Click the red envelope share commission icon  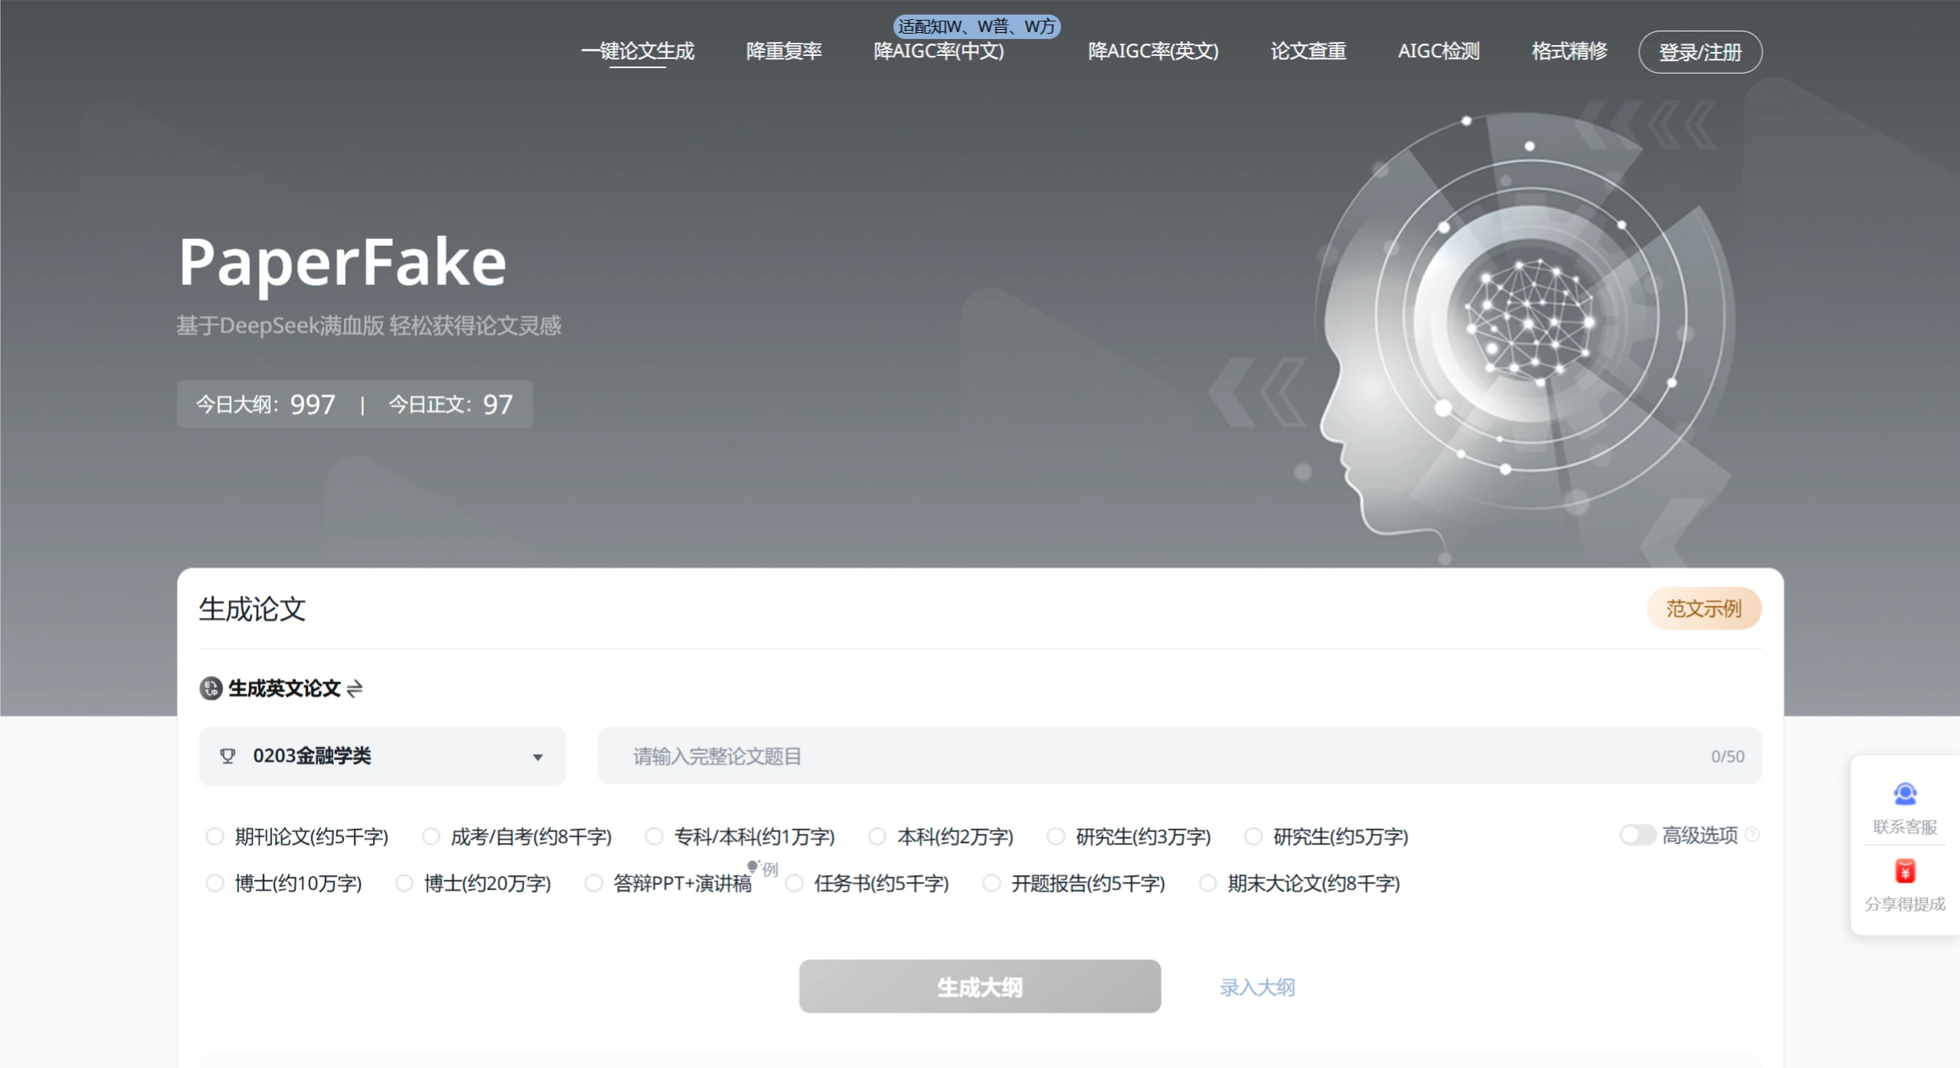point(1905,871)
